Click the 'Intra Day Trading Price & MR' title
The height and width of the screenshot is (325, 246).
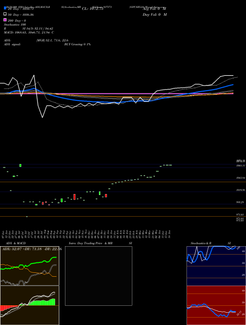[x=91, y=243]
